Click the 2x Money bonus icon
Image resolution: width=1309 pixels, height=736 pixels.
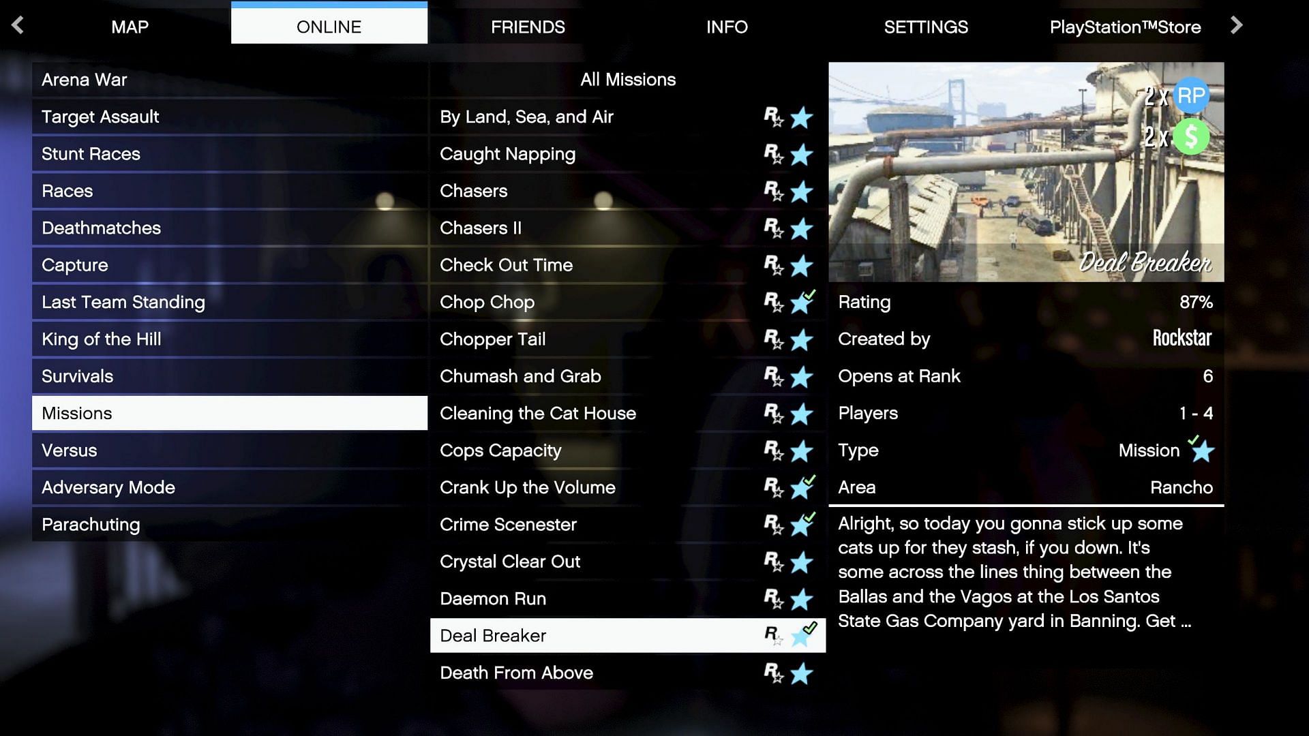click(x=1192, y=136)
